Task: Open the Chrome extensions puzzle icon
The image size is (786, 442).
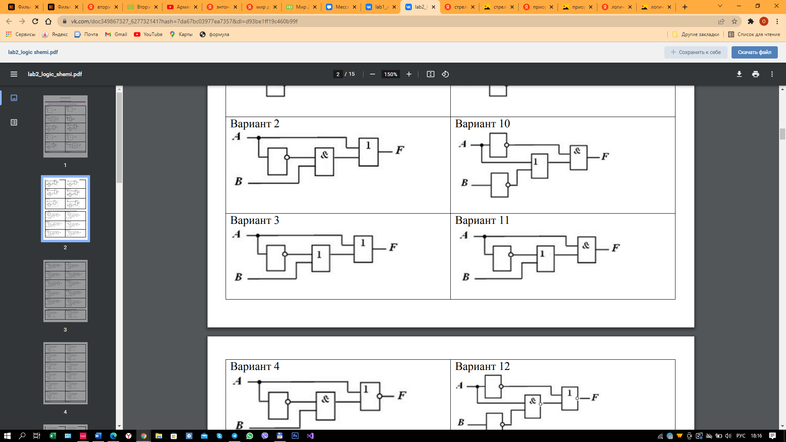Action: [x=750, y=21]
